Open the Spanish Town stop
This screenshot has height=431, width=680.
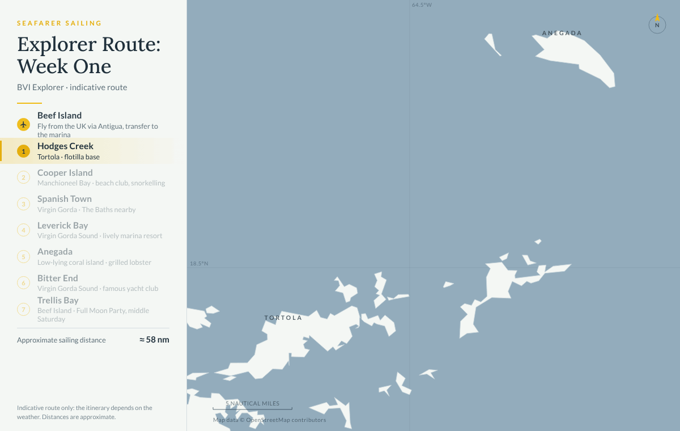coord(93,204)
